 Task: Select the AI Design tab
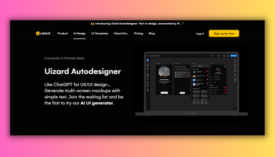point(79,33)
